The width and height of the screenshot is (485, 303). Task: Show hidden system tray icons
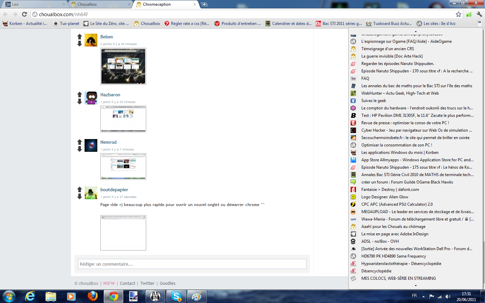[x=423, y=297]
